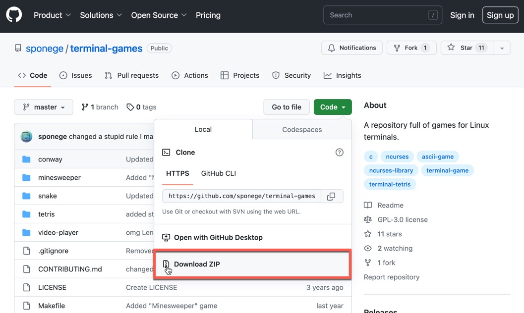Open clone help via the question mark icon
Image resolution: width=524 pixels, height=313 pixels.
[340, 153]
